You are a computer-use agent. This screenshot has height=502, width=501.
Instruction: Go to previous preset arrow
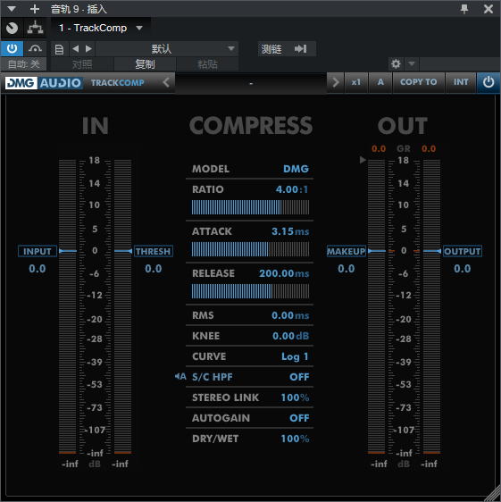[76, 48]
